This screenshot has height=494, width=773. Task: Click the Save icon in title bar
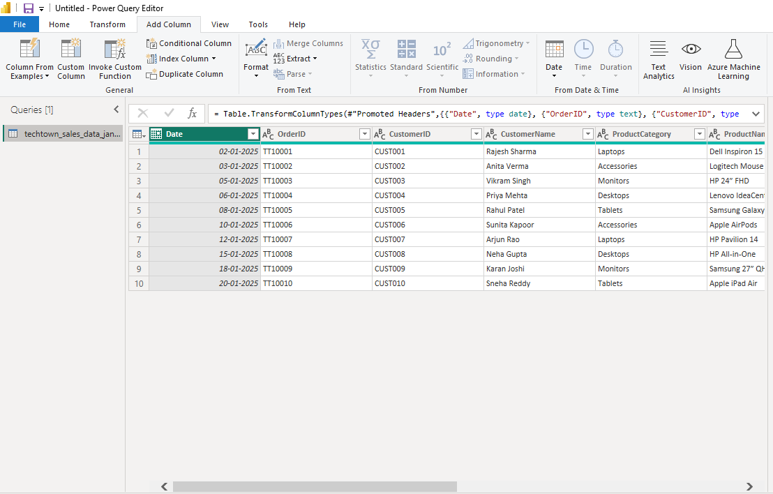pyautogui.click(x=29, y=8)
